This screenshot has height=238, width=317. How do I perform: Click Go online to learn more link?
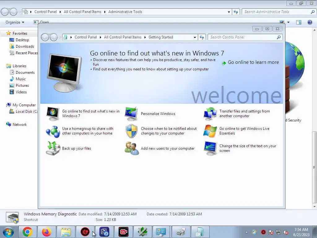pos(253,62)
